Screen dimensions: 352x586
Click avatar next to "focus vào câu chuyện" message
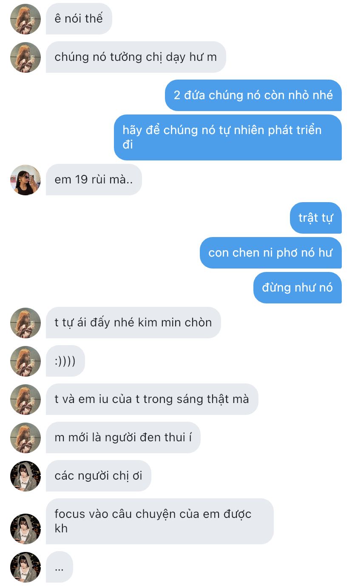(x=26, y=529)
